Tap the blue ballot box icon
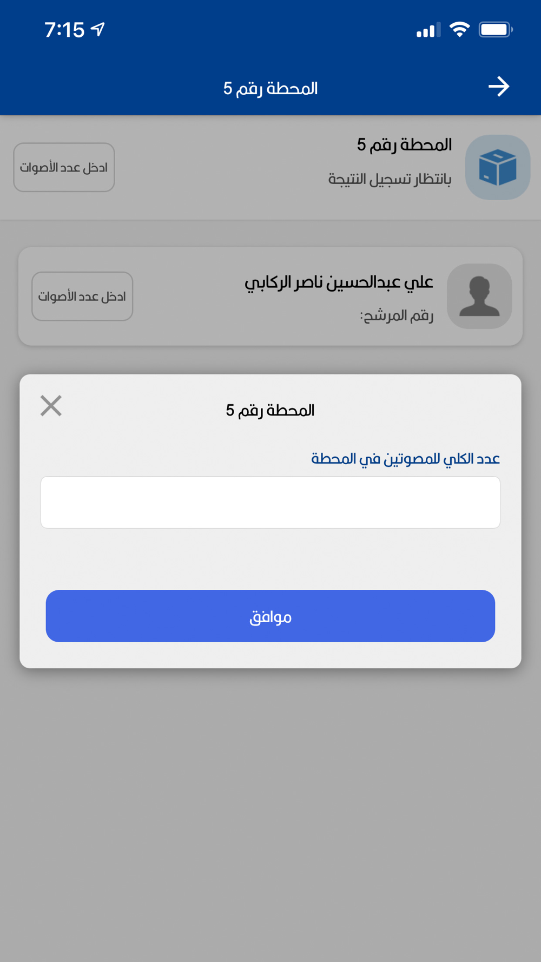541x962 pixels. (x=498, y=167)
